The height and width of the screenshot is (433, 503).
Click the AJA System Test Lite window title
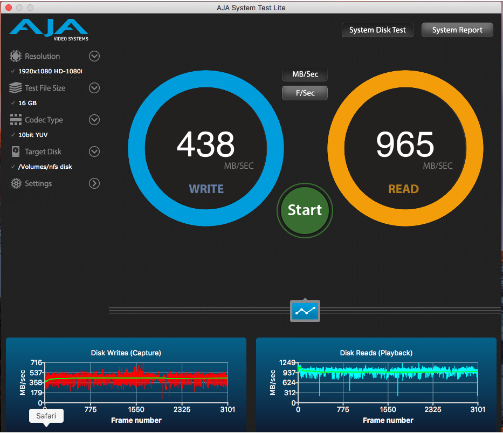[251, 8]
